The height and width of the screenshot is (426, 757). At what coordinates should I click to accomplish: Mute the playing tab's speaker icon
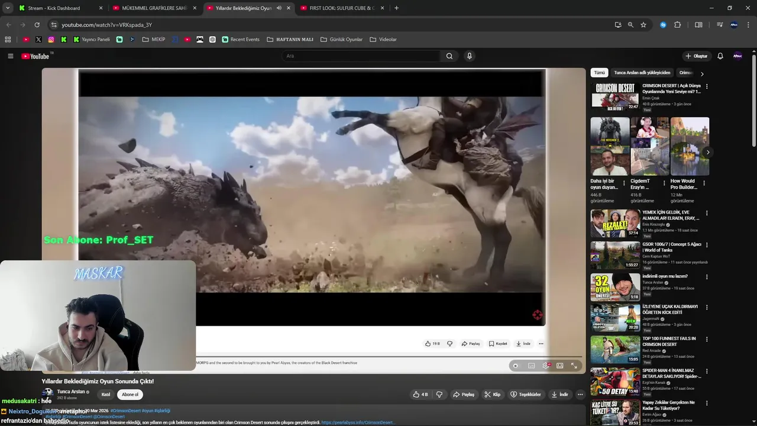[279, 8]
